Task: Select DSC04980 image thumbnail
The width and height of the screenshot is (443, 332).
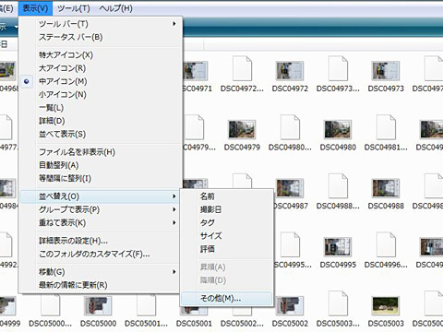Action: [338, 129]
